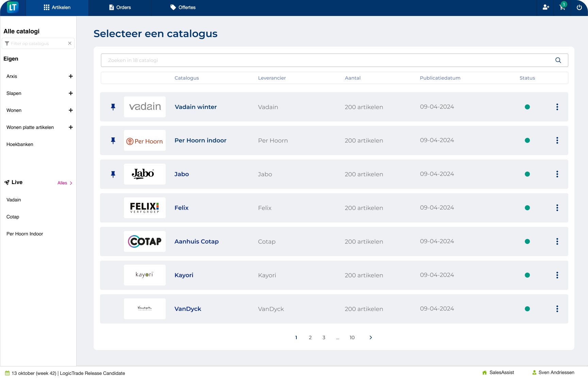Open the three-dot menu for Felix
The height and width of the screenshot is (380, 588).
pos(557,208)
